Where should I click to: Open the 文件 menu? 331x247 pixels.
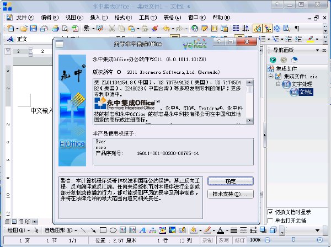click(25, 18)
